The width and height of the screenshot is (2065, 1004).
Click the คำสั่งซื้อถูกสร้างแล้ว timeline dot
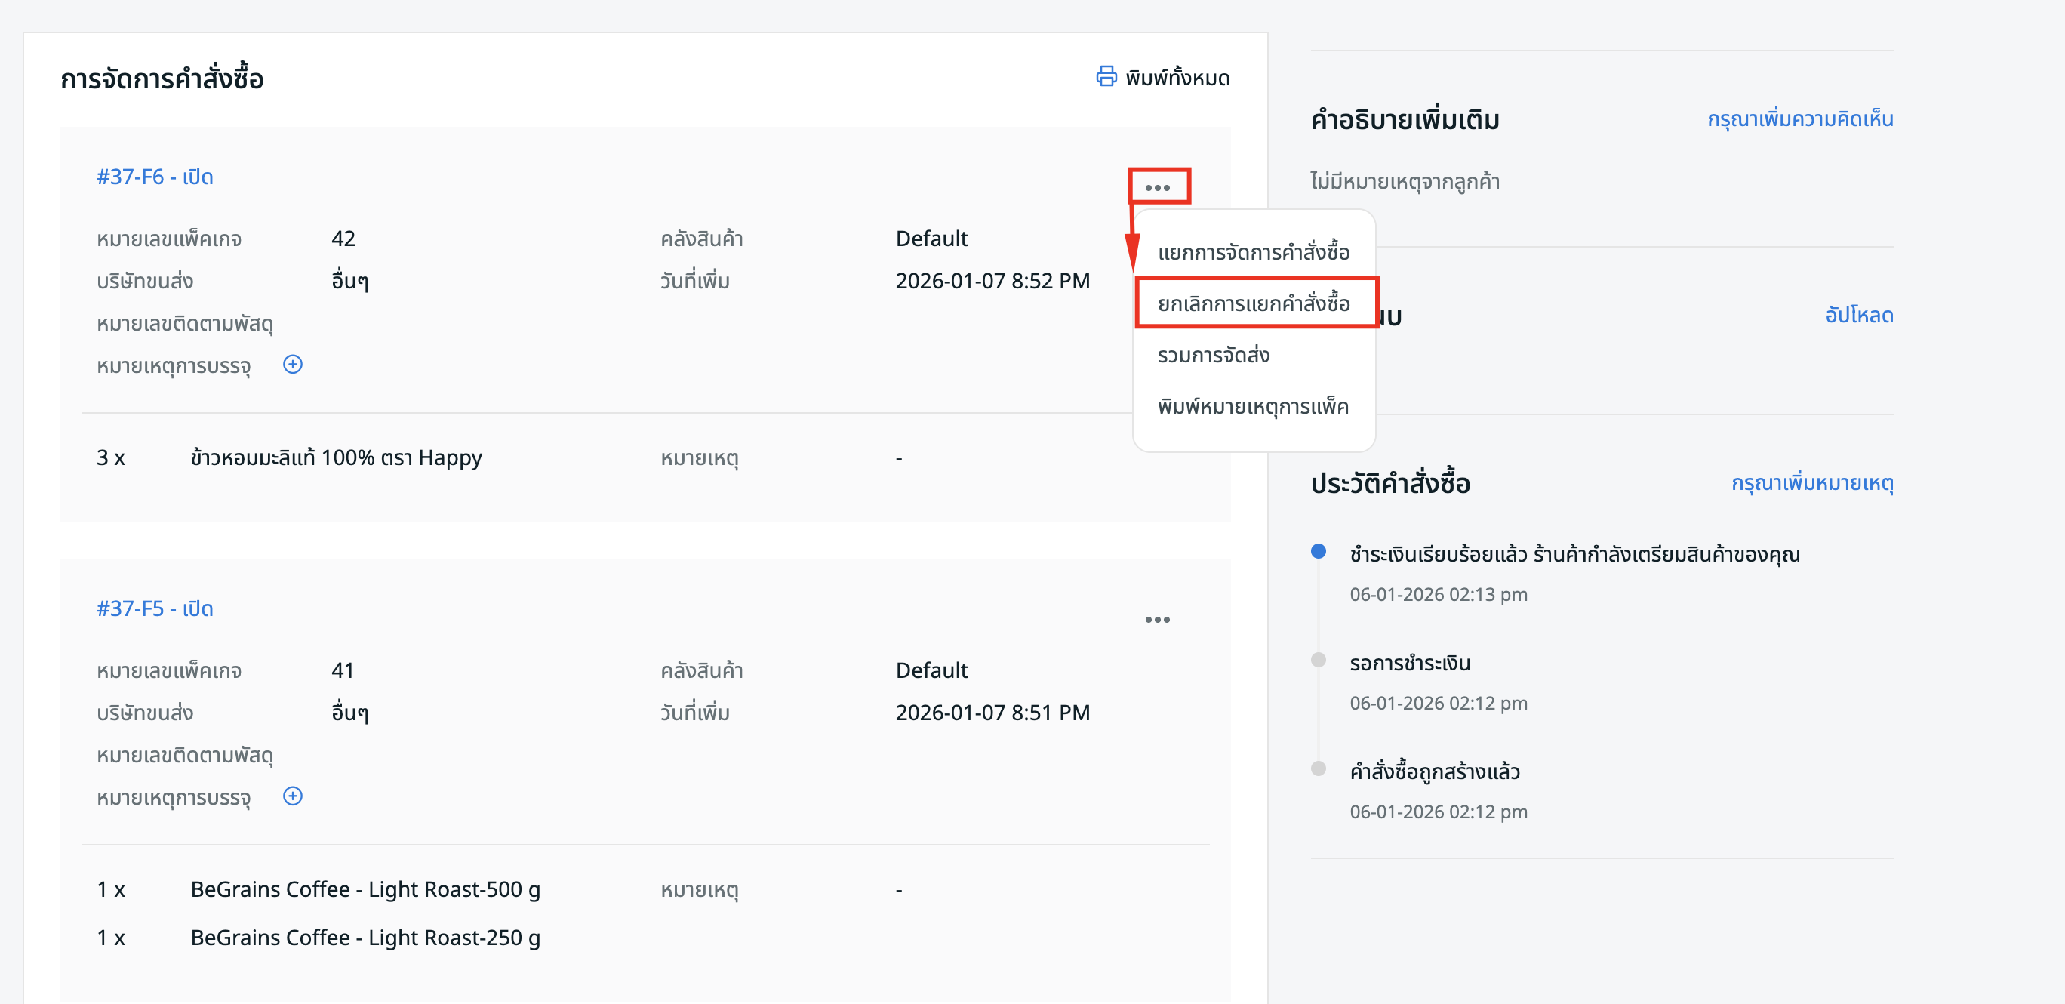click(1318, 768)
